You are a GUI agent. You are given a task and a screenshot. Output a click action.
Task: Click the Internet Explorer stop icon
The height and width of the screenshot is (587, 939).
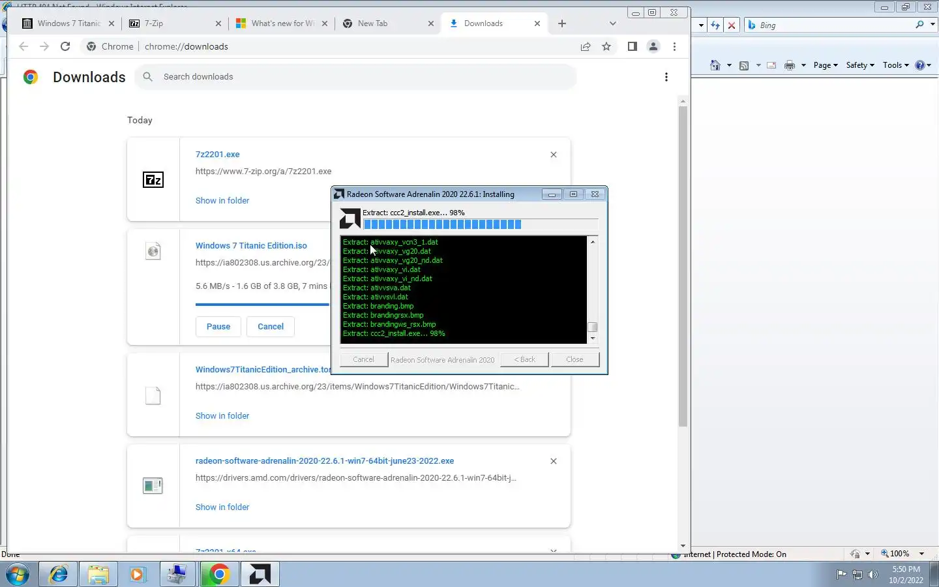[x=732, y=25]
